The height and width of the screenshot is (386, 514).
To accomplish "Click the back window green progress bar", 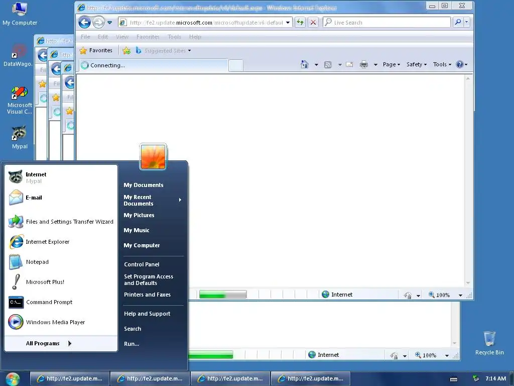I will point(210,355).
